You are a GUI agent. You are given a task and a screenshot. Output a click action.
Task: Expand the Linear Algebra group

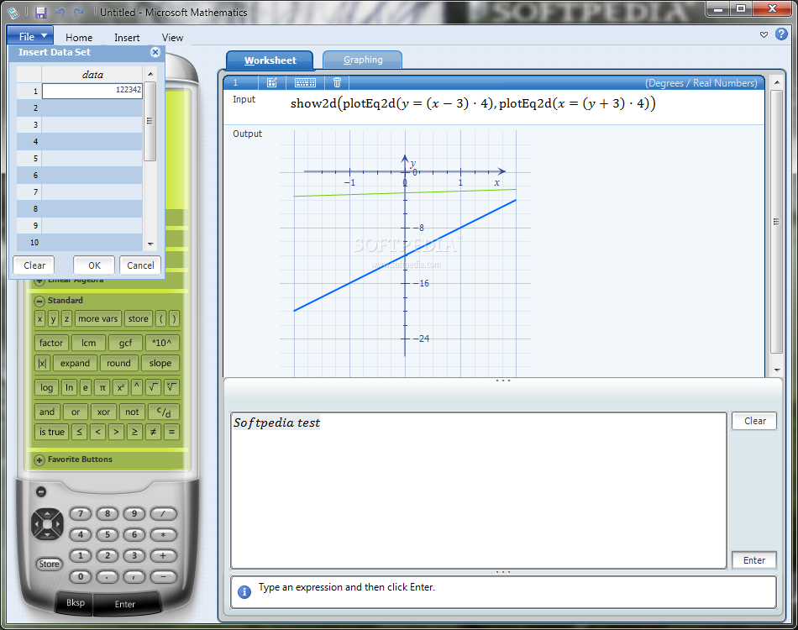coord(39,281)
